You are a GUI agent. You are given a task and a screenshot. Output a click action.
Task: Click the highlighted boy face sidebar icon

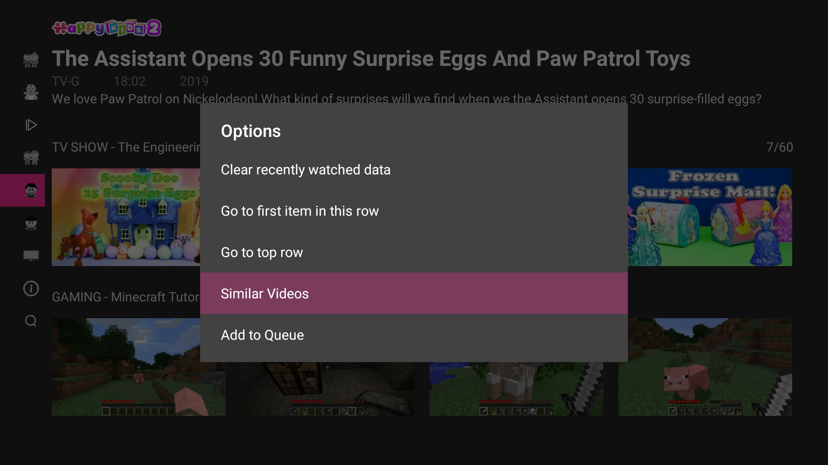point(31,190)
